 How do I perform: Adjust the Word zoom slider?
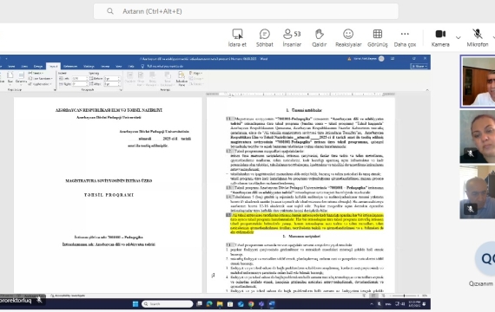404,296
